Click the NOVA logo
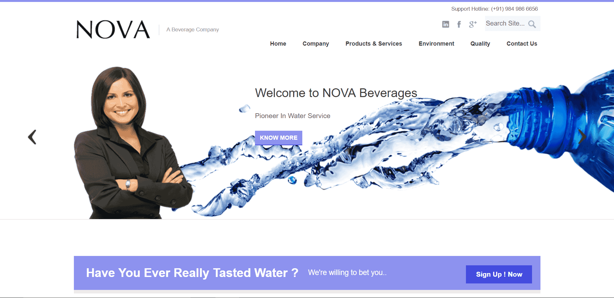Viewport: 614px width, 298px height. pos(113,29)
